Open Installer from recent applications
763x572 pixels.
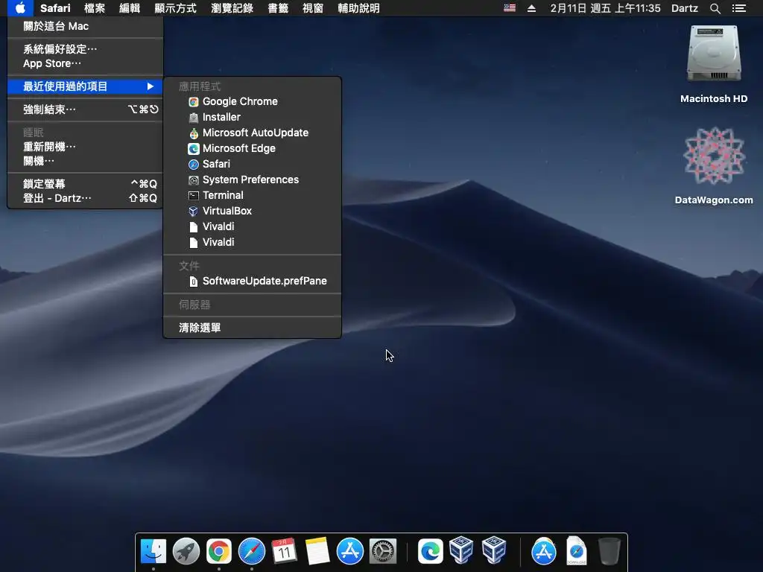[x=252, y=117]
